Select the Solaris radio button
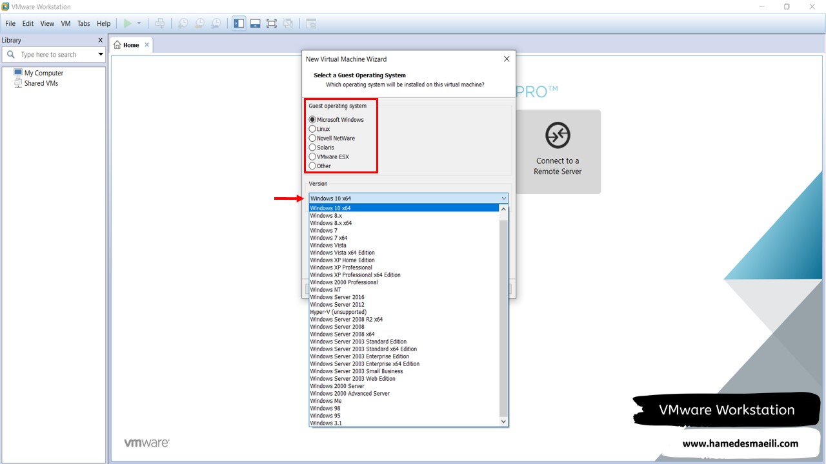The height and width of the screenshot is (464, 826). [312, 148]
